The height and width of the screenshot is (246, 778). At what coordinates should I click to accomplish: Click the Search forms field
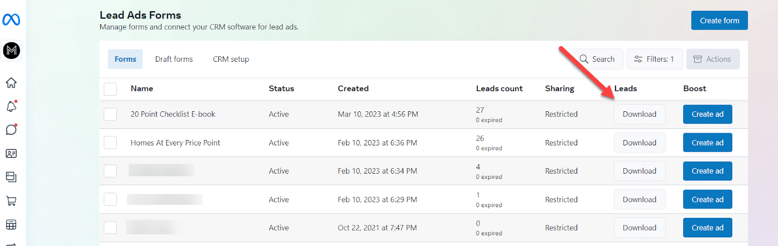[598, 59]
